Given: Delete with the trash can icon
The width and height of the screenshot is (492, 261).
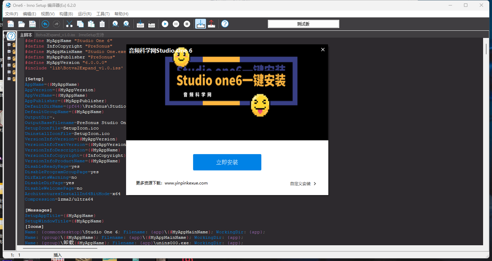Looking at the screenshot, I should [x=102, y=24].
